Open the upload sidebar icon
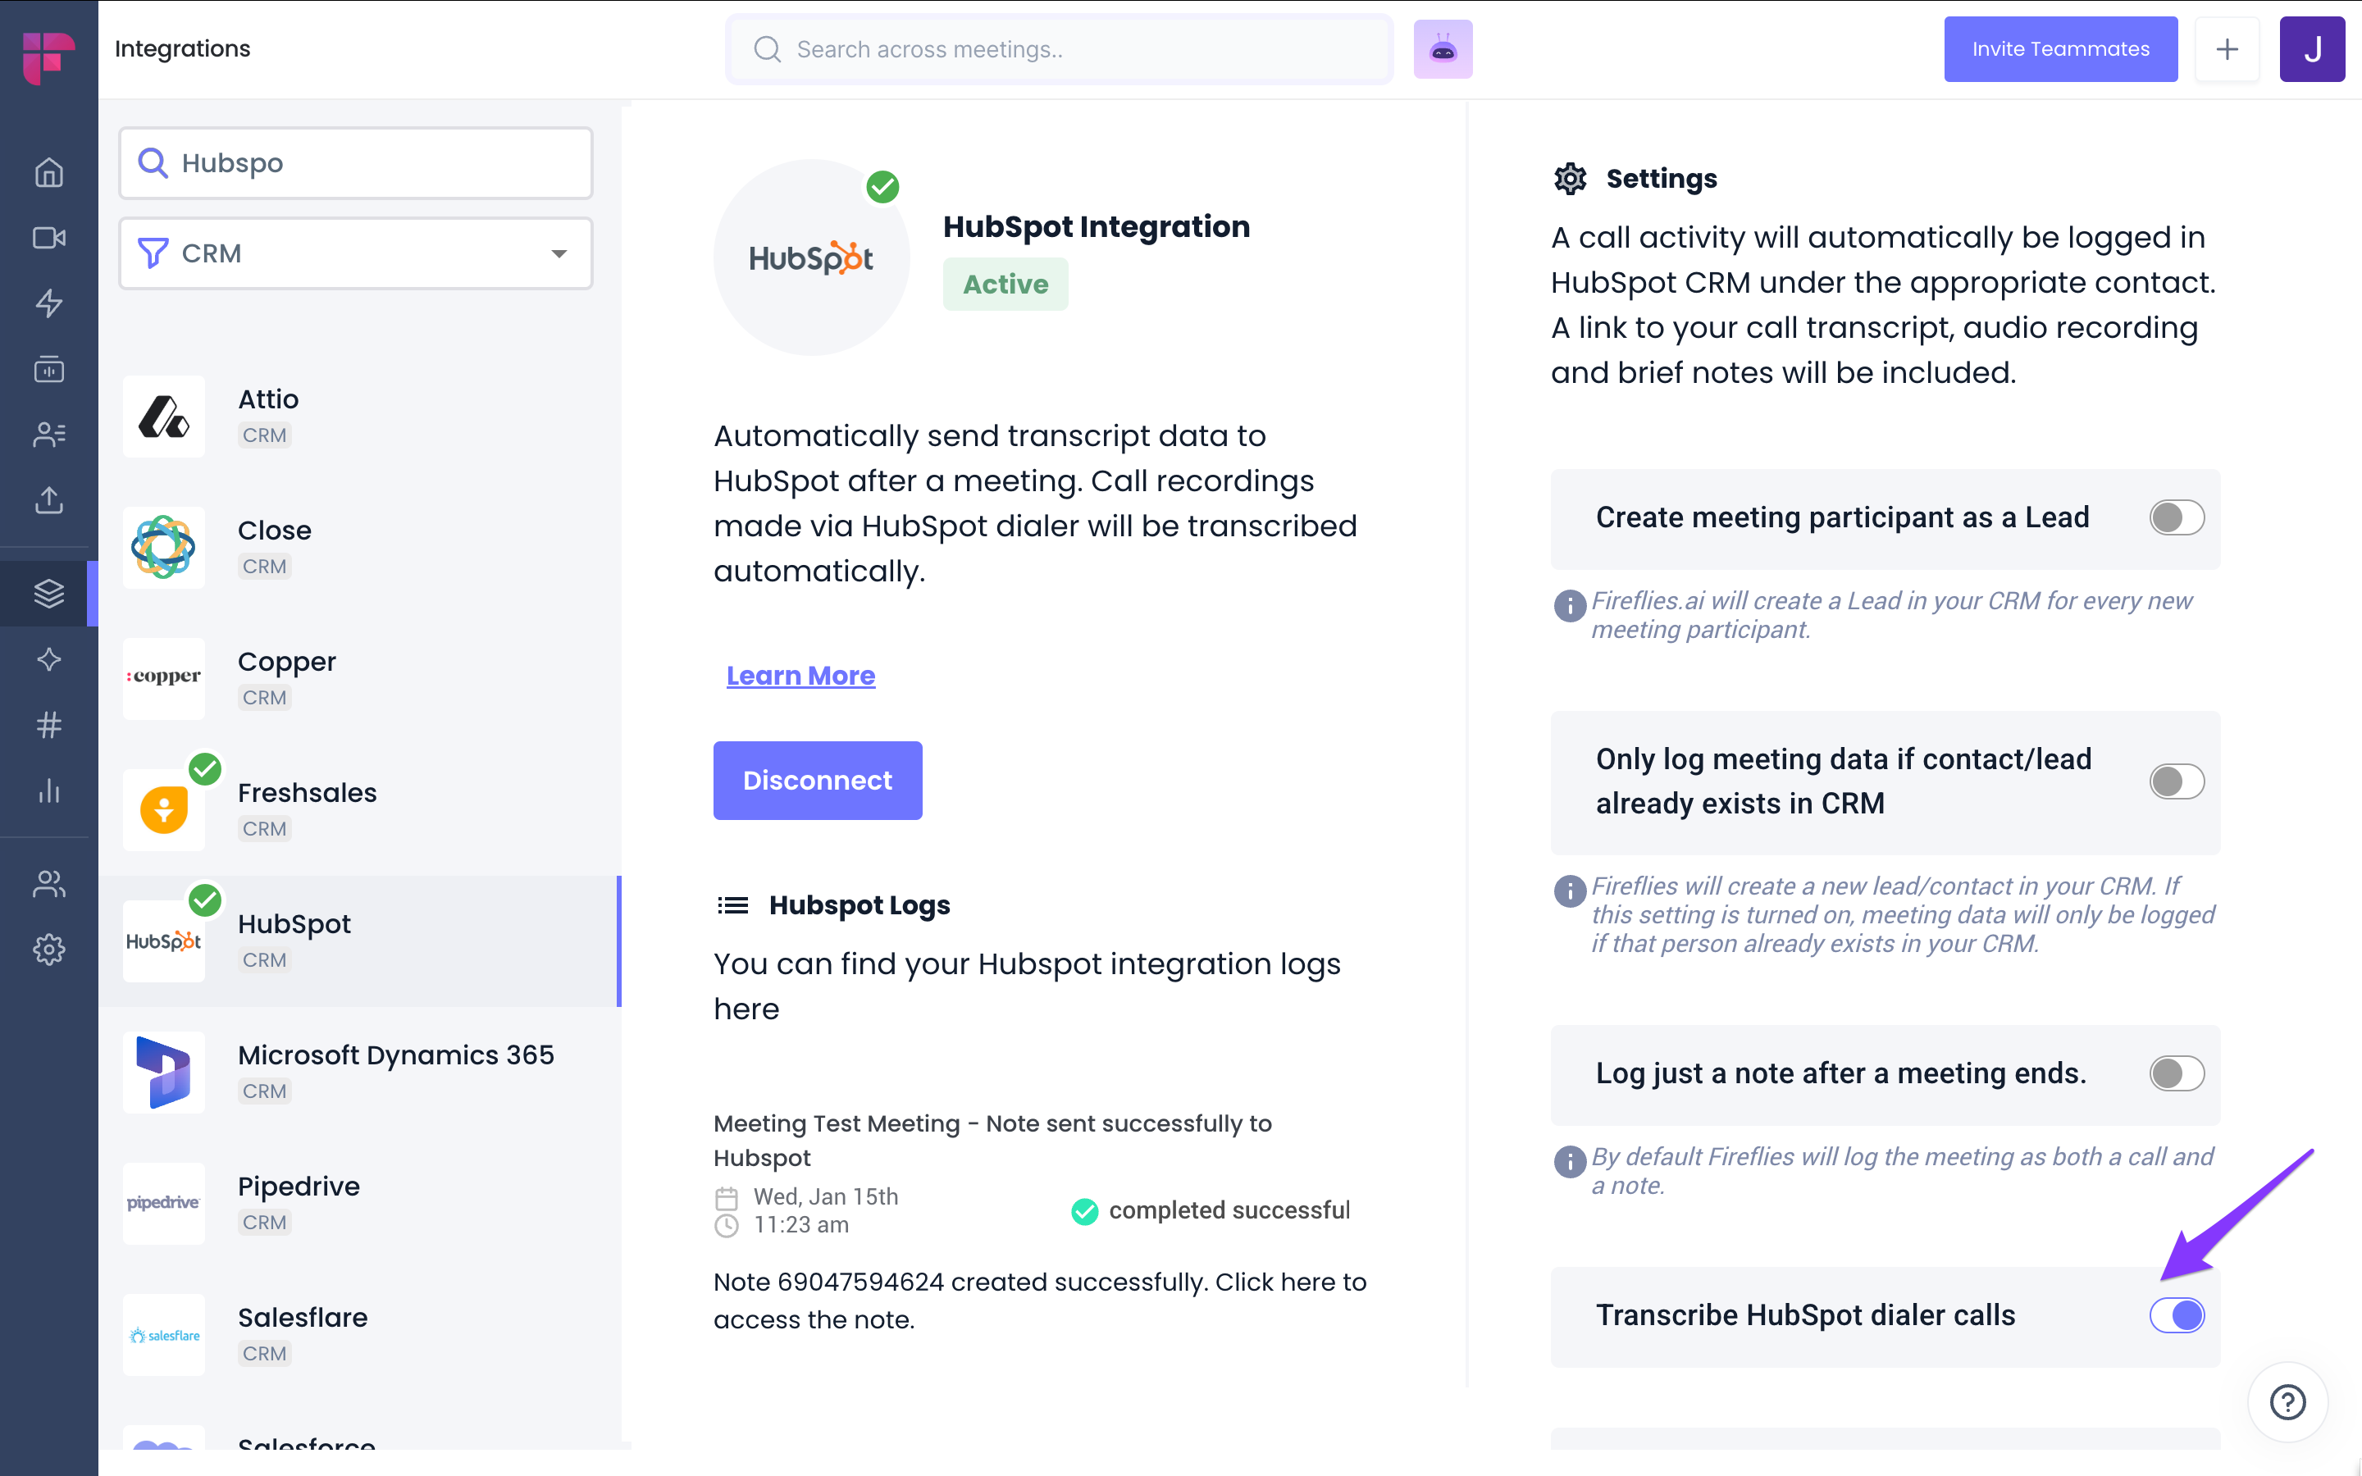 point(49,500)
